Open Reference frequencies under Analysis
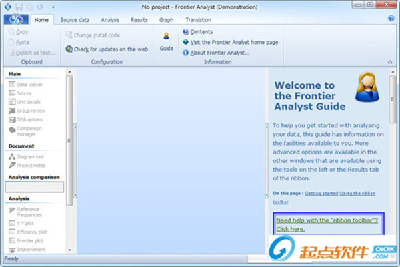The width and height of the screenshot is (400, 267). click(x=25, y=212)
